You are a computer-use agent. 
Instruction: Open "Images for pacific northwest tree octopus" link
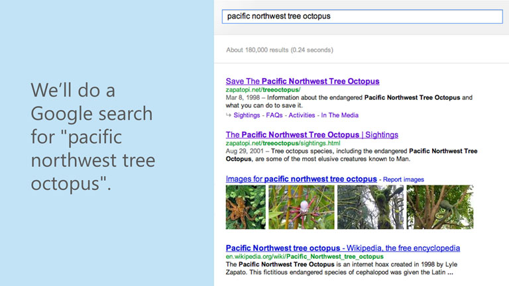click(x=302, y=179)
